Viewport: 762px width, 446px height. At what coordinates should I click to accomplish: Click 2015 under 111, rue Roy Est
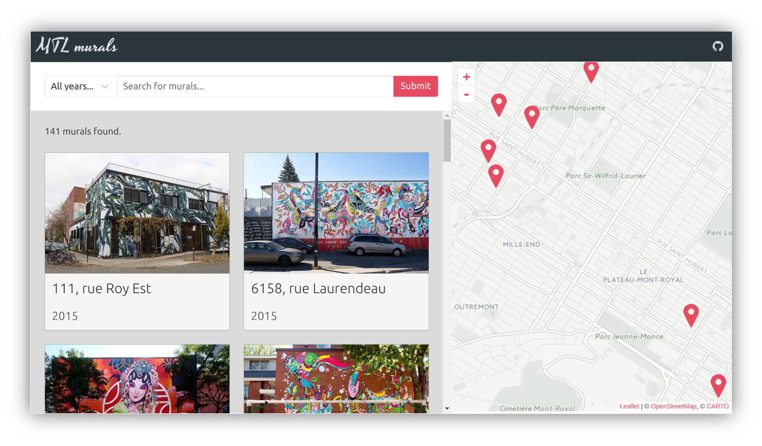[x=65, y=316]
